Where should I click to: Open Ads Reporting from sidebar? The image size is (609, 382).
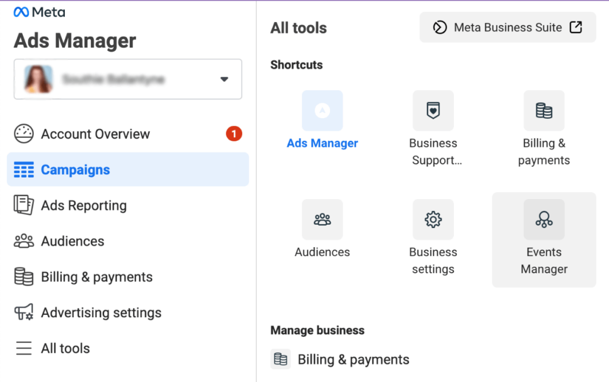(84, 206)
